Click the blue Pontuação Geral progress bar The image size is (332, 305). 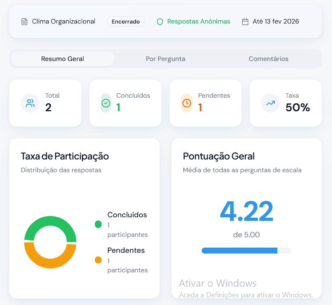tap(246, 250)
